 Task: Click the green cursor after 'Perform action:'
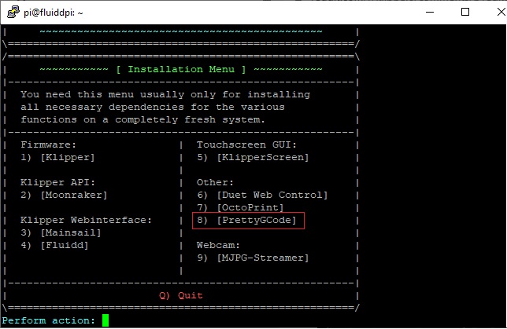105,320
